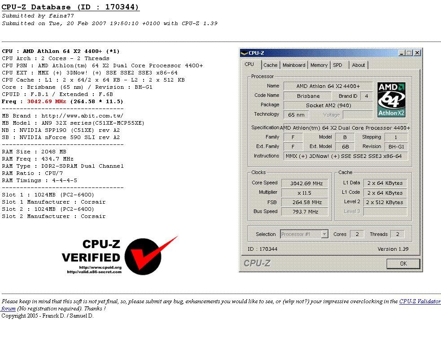Click the MB Brand URL http://www.abit.com.tw/

tap(82, 116)
